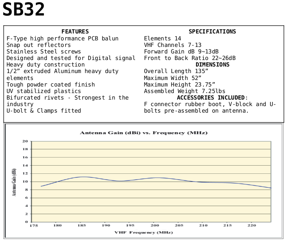Viewport: 288px width, 244px height.
Task: Click 'Forward Gain dB 9~13dB' text
Action: pyautogui.click(x=181, y=51)
